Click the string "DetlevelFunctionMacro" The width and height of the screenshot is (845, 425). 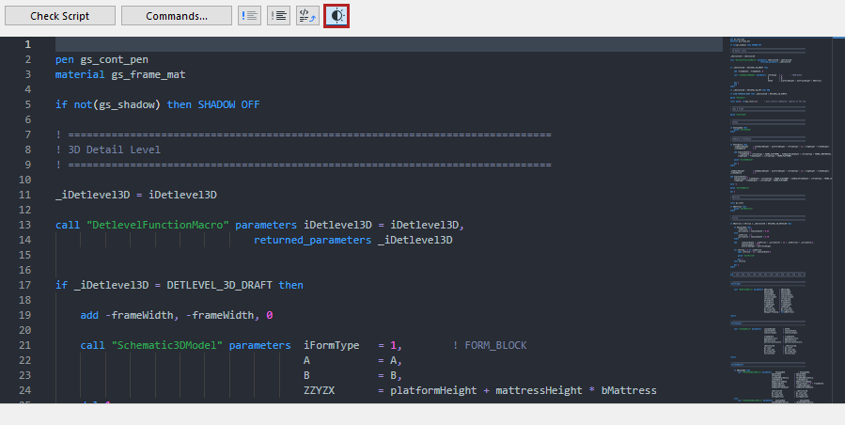point(158,225)
